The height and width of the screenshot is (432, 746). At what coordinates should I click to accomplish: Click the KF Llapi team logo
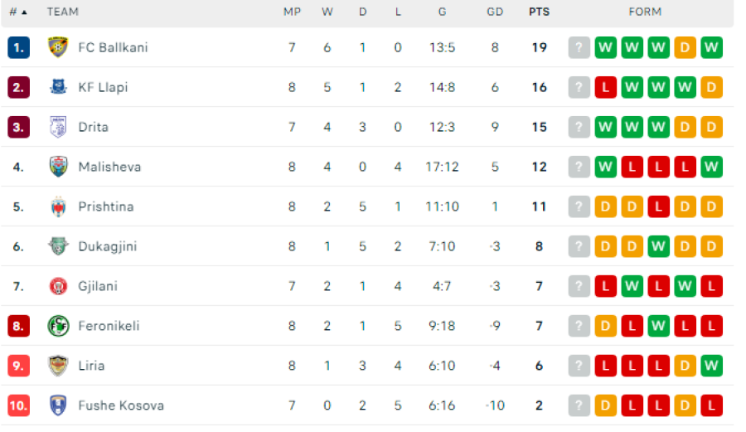coord(58,87)
